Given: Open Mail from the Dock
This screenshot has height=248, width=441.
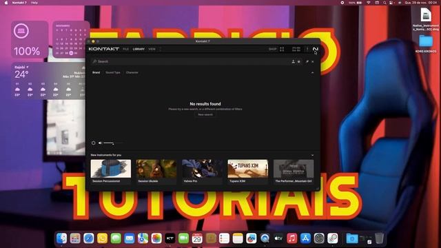Looking at the screenshot, I should 130,238.
